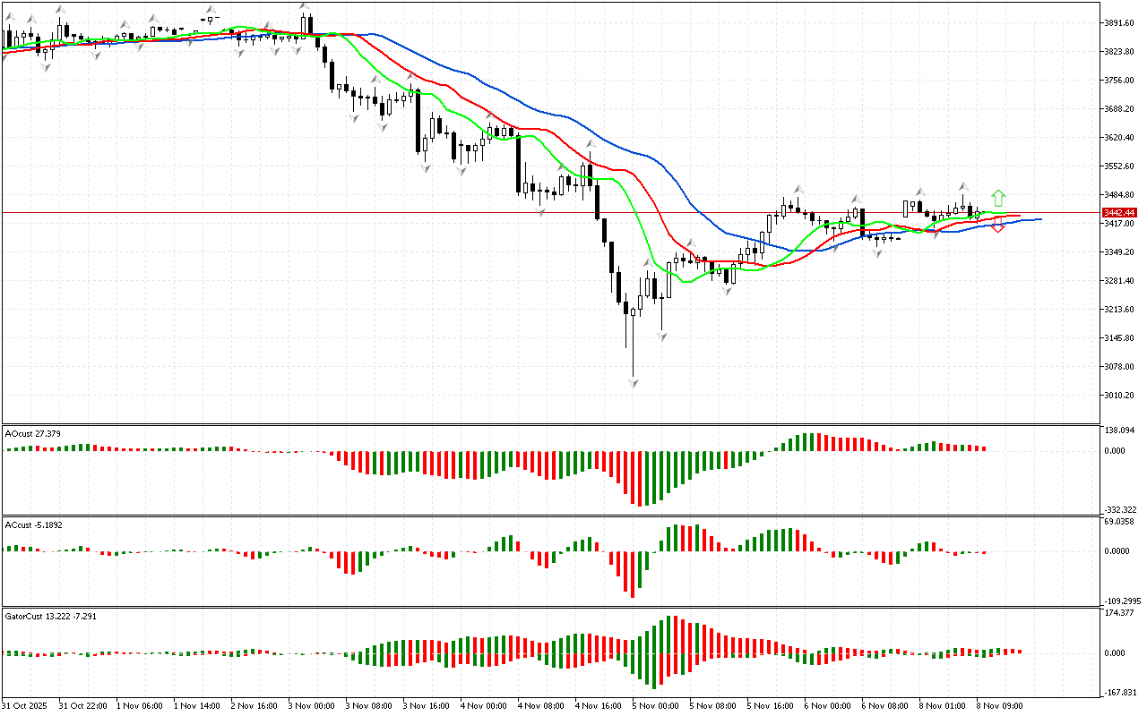Click the red down arrow near latest candles
This screenshot has height=716, width=1147.
pos(998,226)
